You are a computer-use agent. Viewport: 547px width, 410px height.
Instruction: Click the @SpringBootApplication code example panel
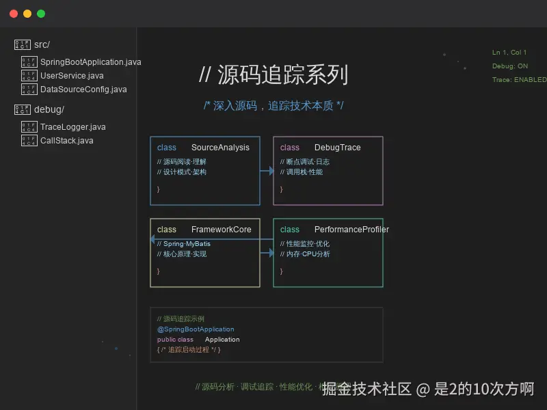267,333
